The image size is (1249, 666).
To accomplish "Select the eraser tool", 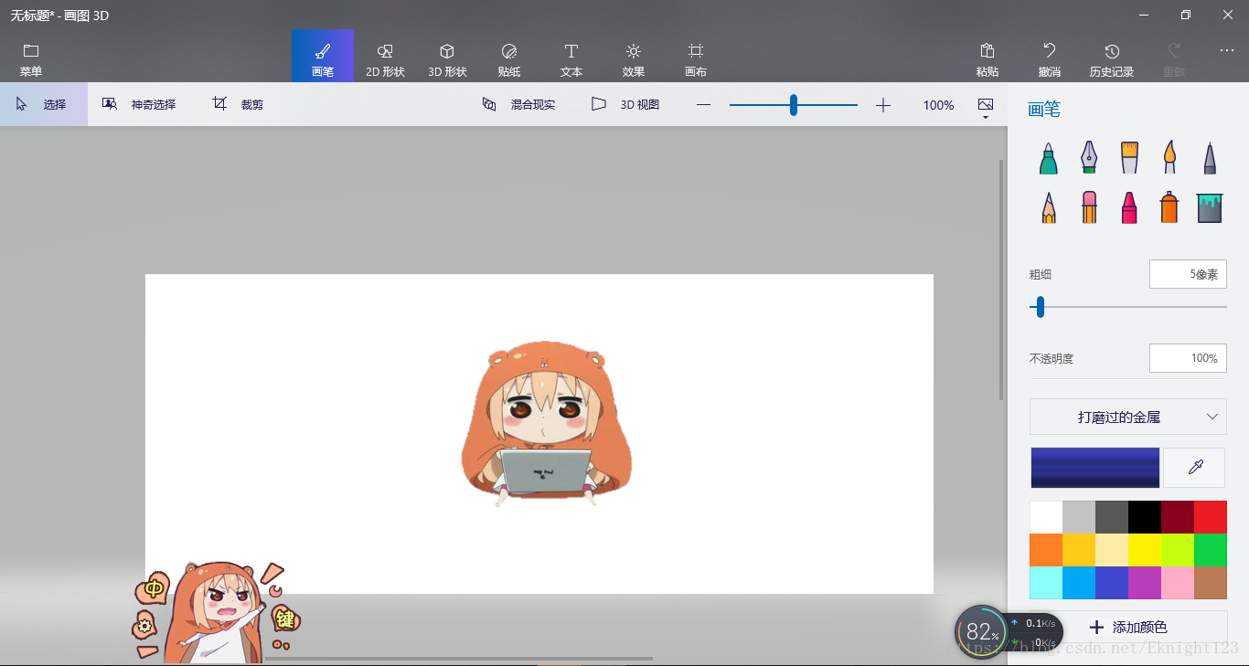I will coord(1089,206).
